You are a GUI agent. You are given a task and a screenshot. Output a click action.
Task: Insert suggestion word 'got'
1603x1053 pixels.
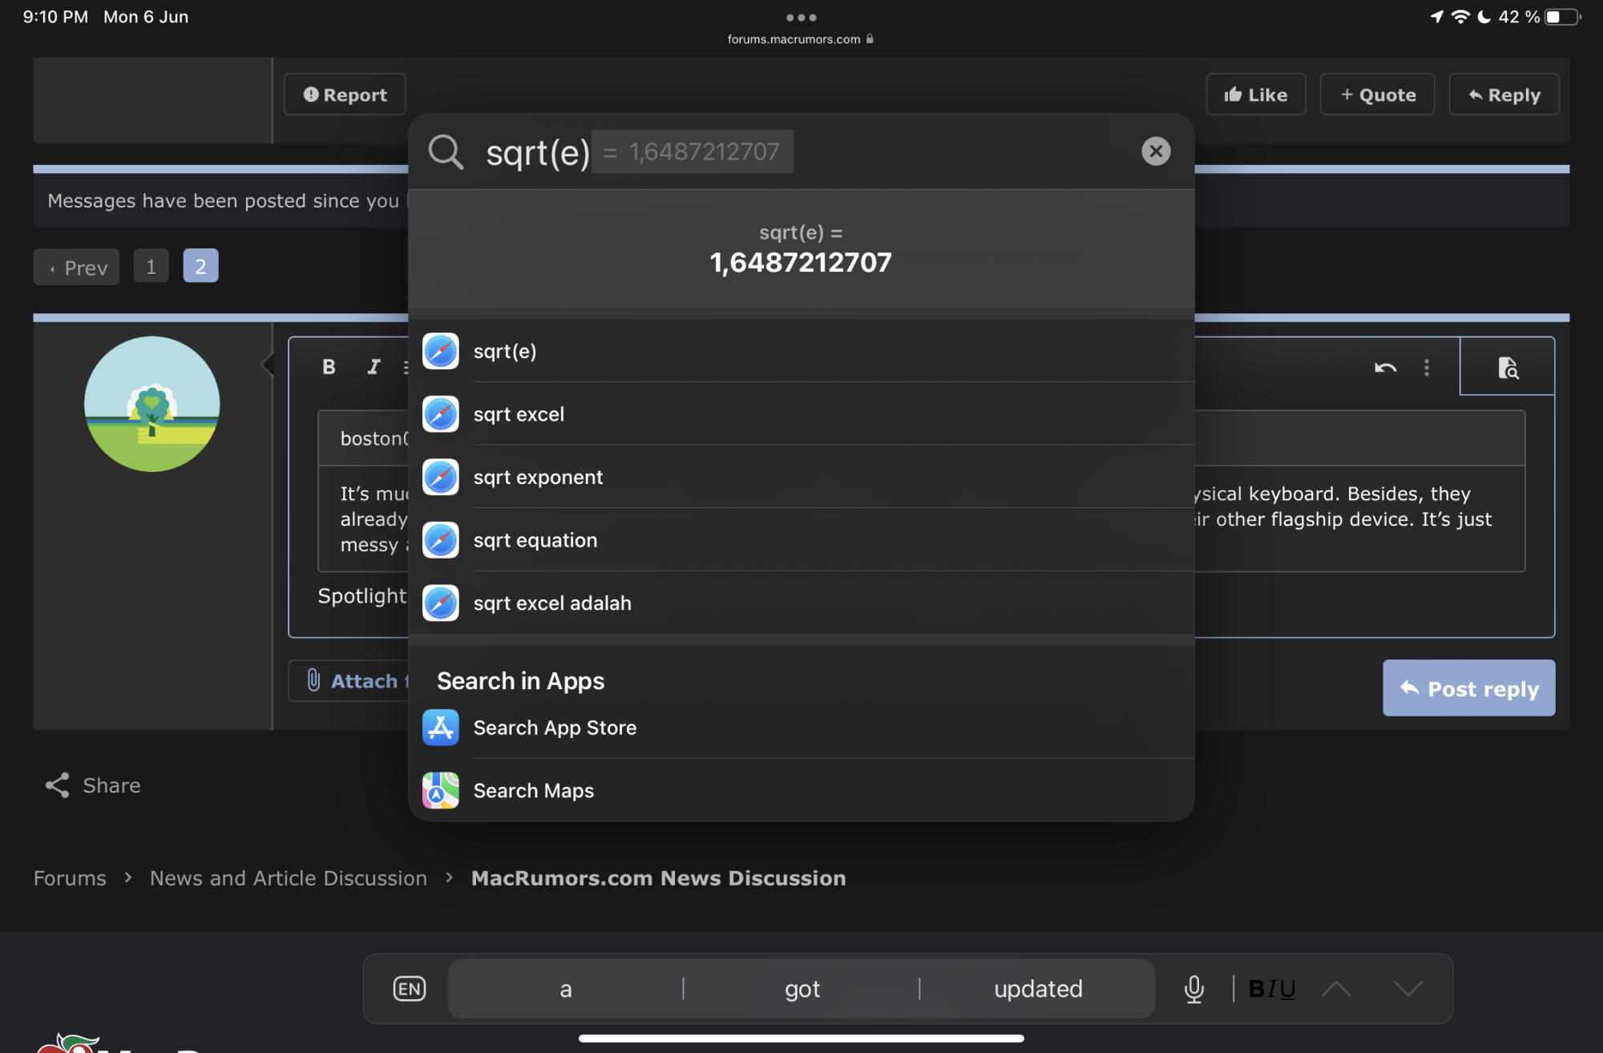[x=801, y=989]
